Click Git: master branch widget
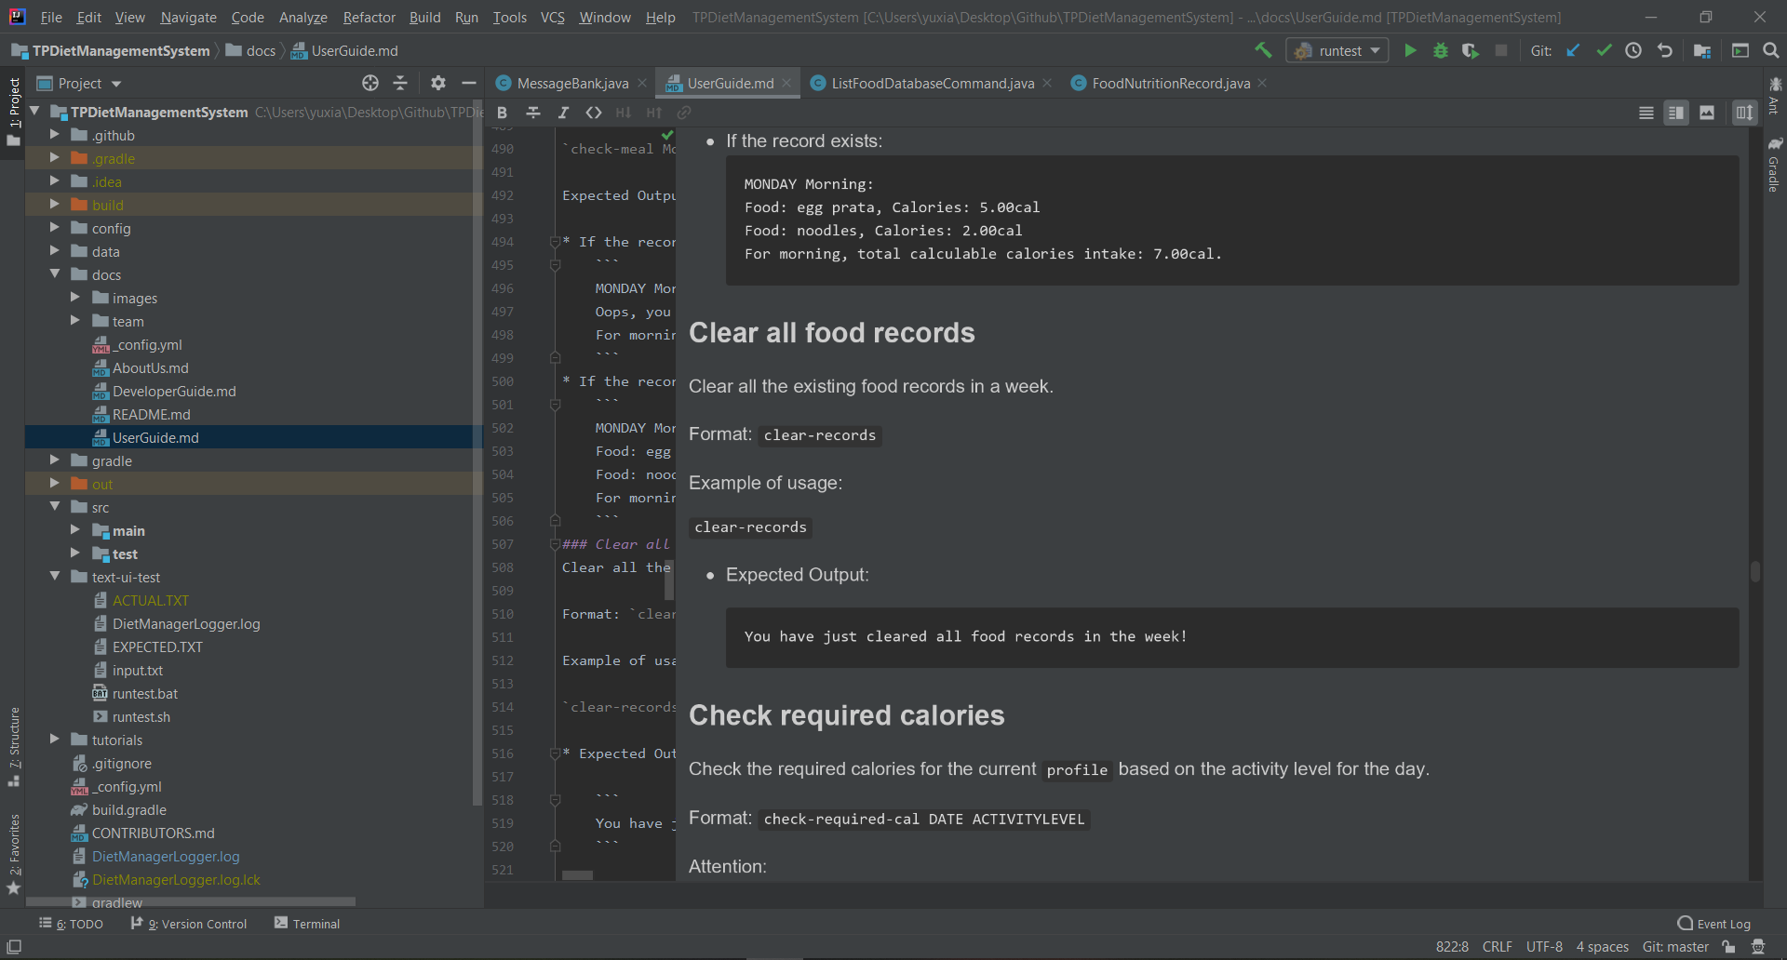The width and height of the screenshot is (1787, 960). (1675, 947)
